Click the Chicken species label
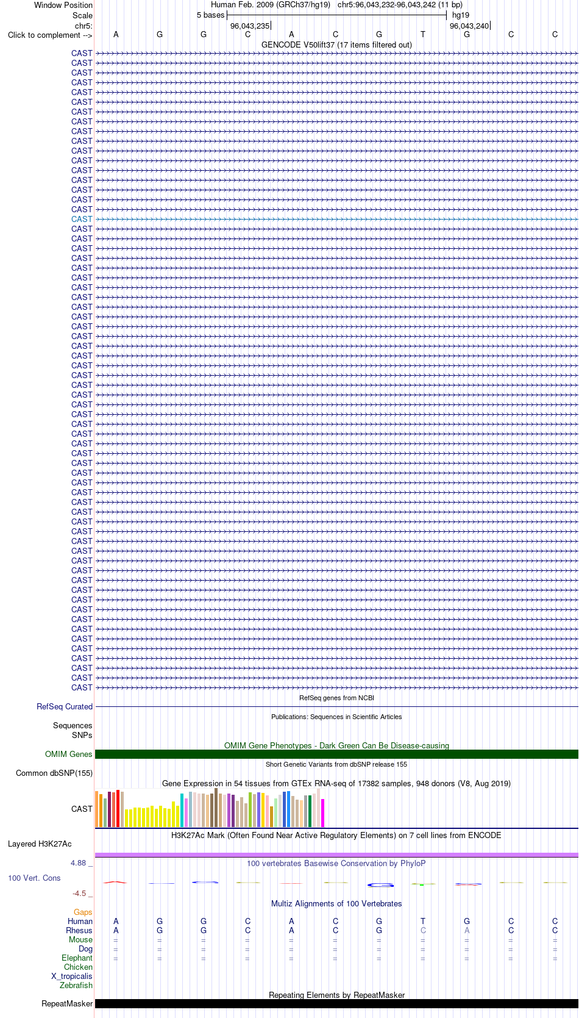 (x=78, y=967)
